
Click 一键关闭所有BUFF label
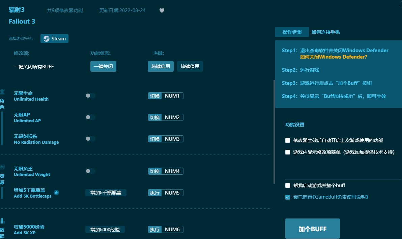(34, 67)
